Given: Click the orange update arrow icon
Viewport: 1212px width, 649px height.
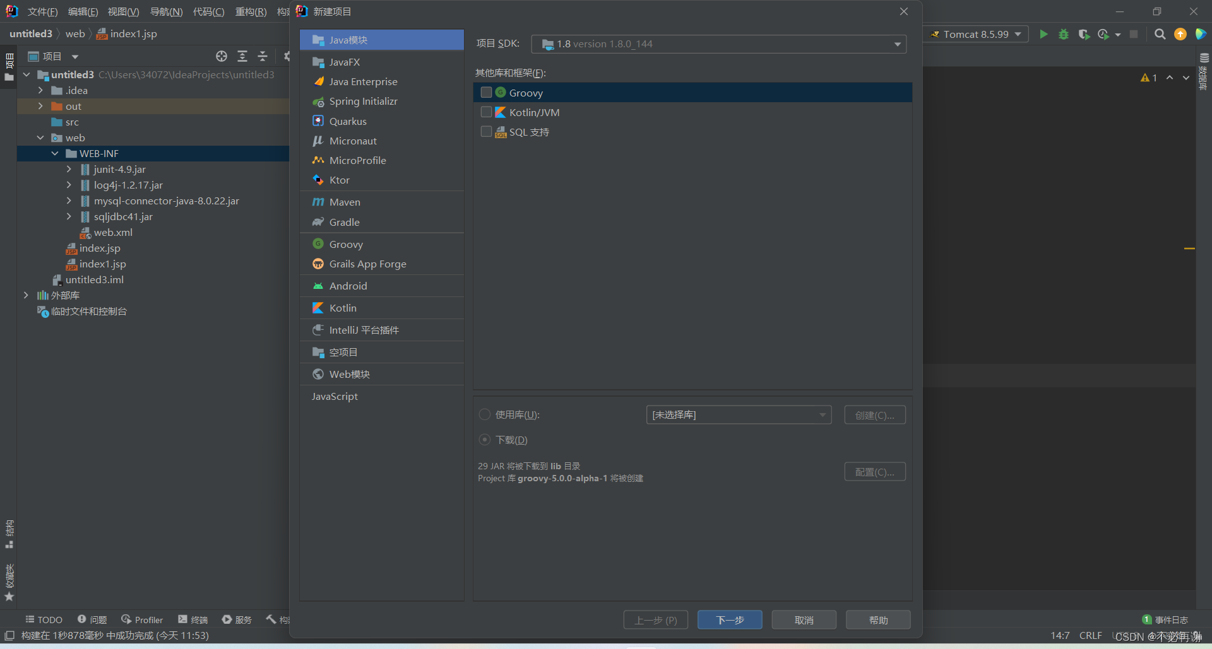Looking at the screenshot, I should point(1180,34).
